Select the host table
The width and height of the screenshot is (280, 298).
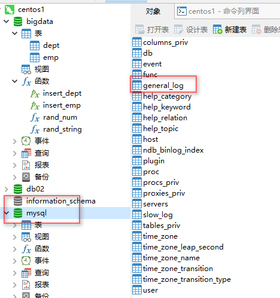click(145, 139)
